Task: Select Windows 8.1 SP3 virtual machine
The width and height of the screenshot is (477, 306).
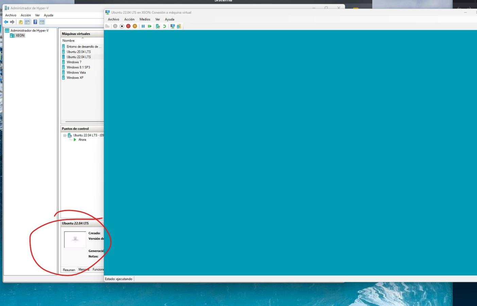Action: click(78, 67)
